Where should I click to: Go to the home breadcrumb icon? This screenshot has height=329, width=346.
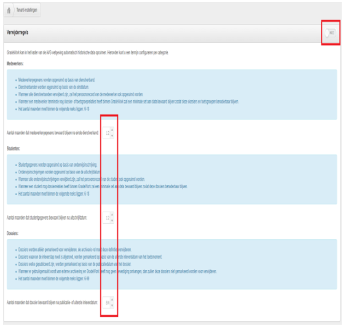pos(9,10)
